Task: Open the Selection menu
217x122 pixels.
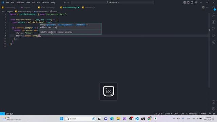Action: point(20,2)
